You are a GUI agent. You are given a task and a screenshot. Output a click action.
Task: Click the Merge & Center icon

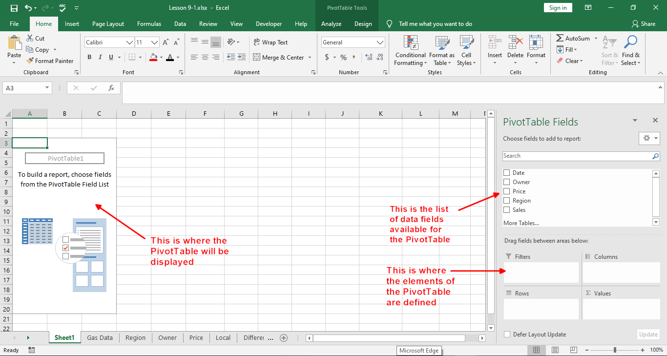(x=257, y=58)
